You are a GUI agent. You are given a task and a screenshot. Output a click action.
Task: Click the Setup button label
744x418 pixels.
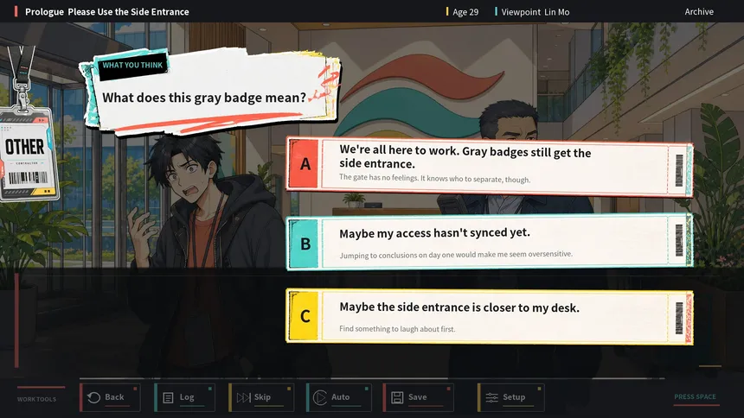tap(514, 397)
